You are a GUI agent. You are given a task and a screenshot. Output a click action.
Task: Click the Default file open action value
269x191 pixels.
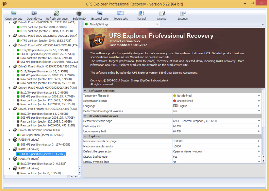click(187, 151)
